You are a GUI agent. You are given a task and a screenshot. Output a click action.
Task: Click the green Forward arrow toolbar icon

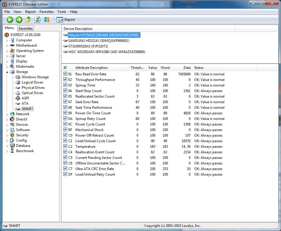click(x=19, y=20)
